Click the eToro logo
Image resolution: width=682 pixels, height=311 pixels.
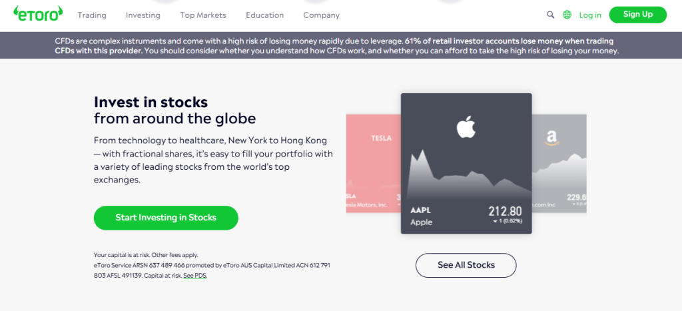38,13
